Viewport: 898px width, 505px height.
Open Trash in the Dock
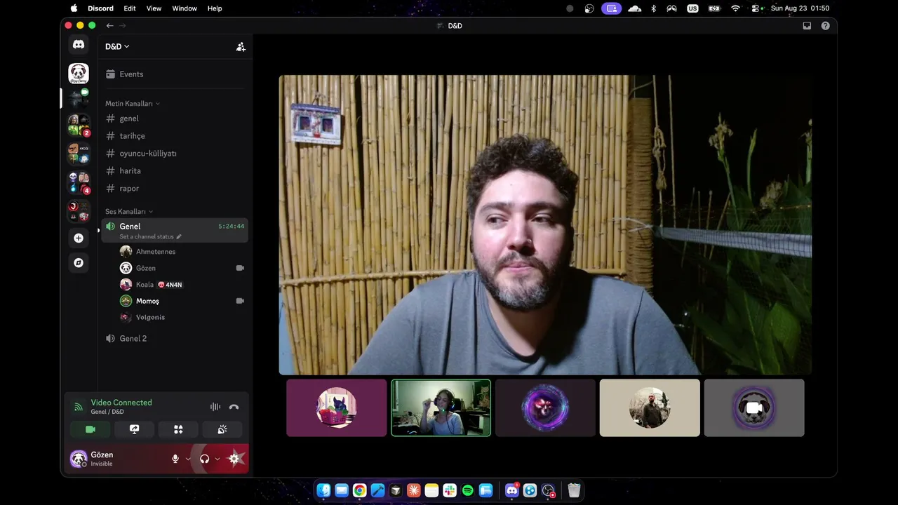(x=574, y=491)
